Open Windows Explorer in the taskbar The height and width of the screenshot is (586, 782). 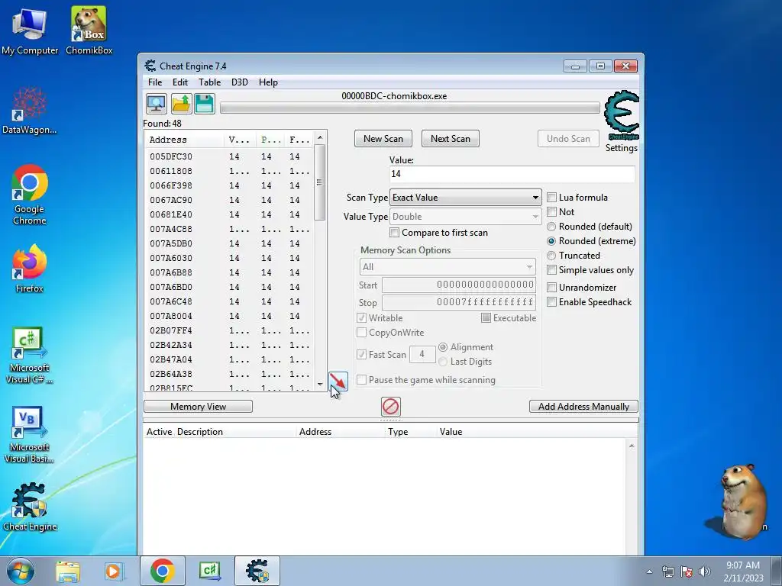(68, 572)
